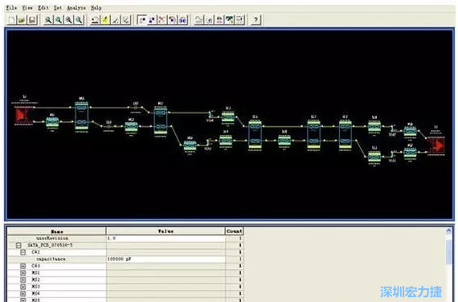Collapse the SATA_PCB_070530-5 tree node

pyautogui.click(x=18, y=245)
